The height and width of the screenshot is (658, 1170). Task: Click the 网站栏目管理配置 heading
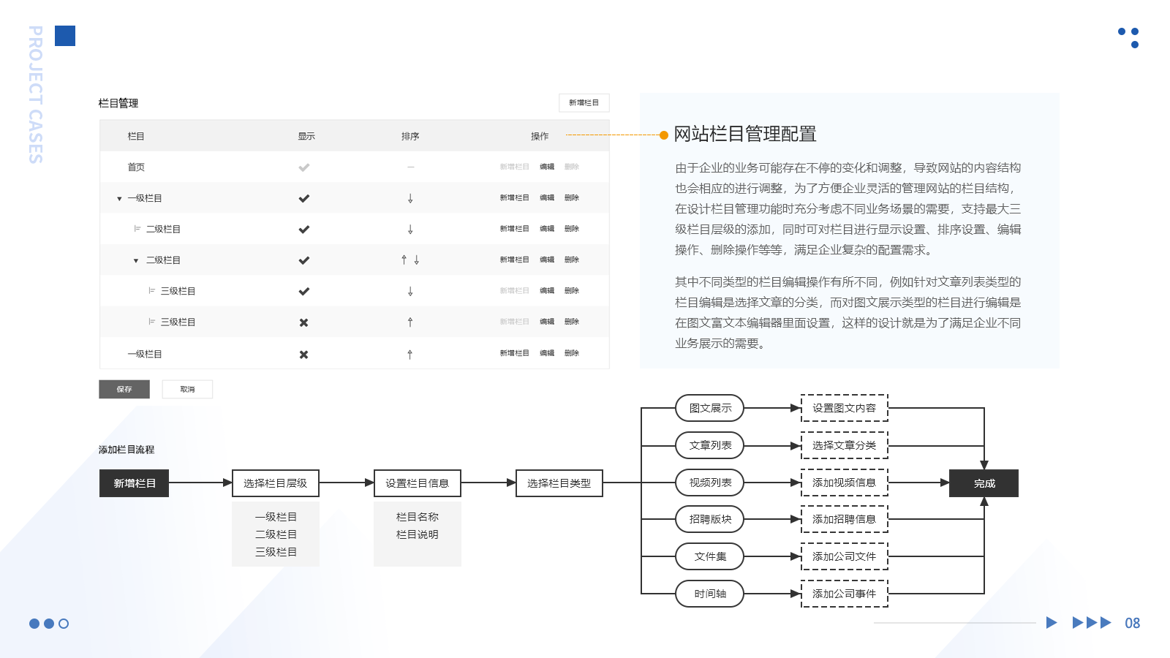pyautogui.click(x=745, y=134)
